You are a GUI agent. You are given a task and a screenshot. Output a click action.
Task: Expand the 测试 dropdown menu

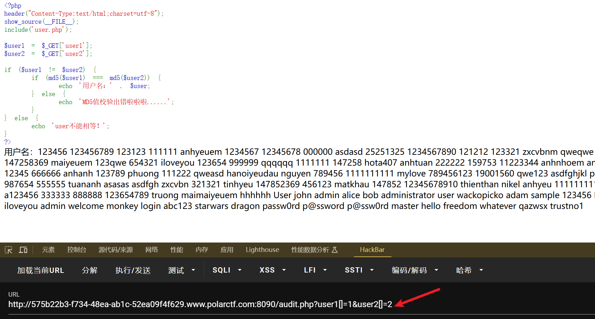[181, 270]
